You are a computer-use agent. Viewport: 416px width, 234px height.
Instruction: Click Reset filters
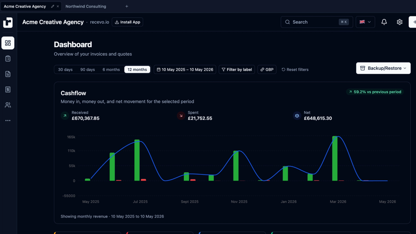[x=295, y=69]
